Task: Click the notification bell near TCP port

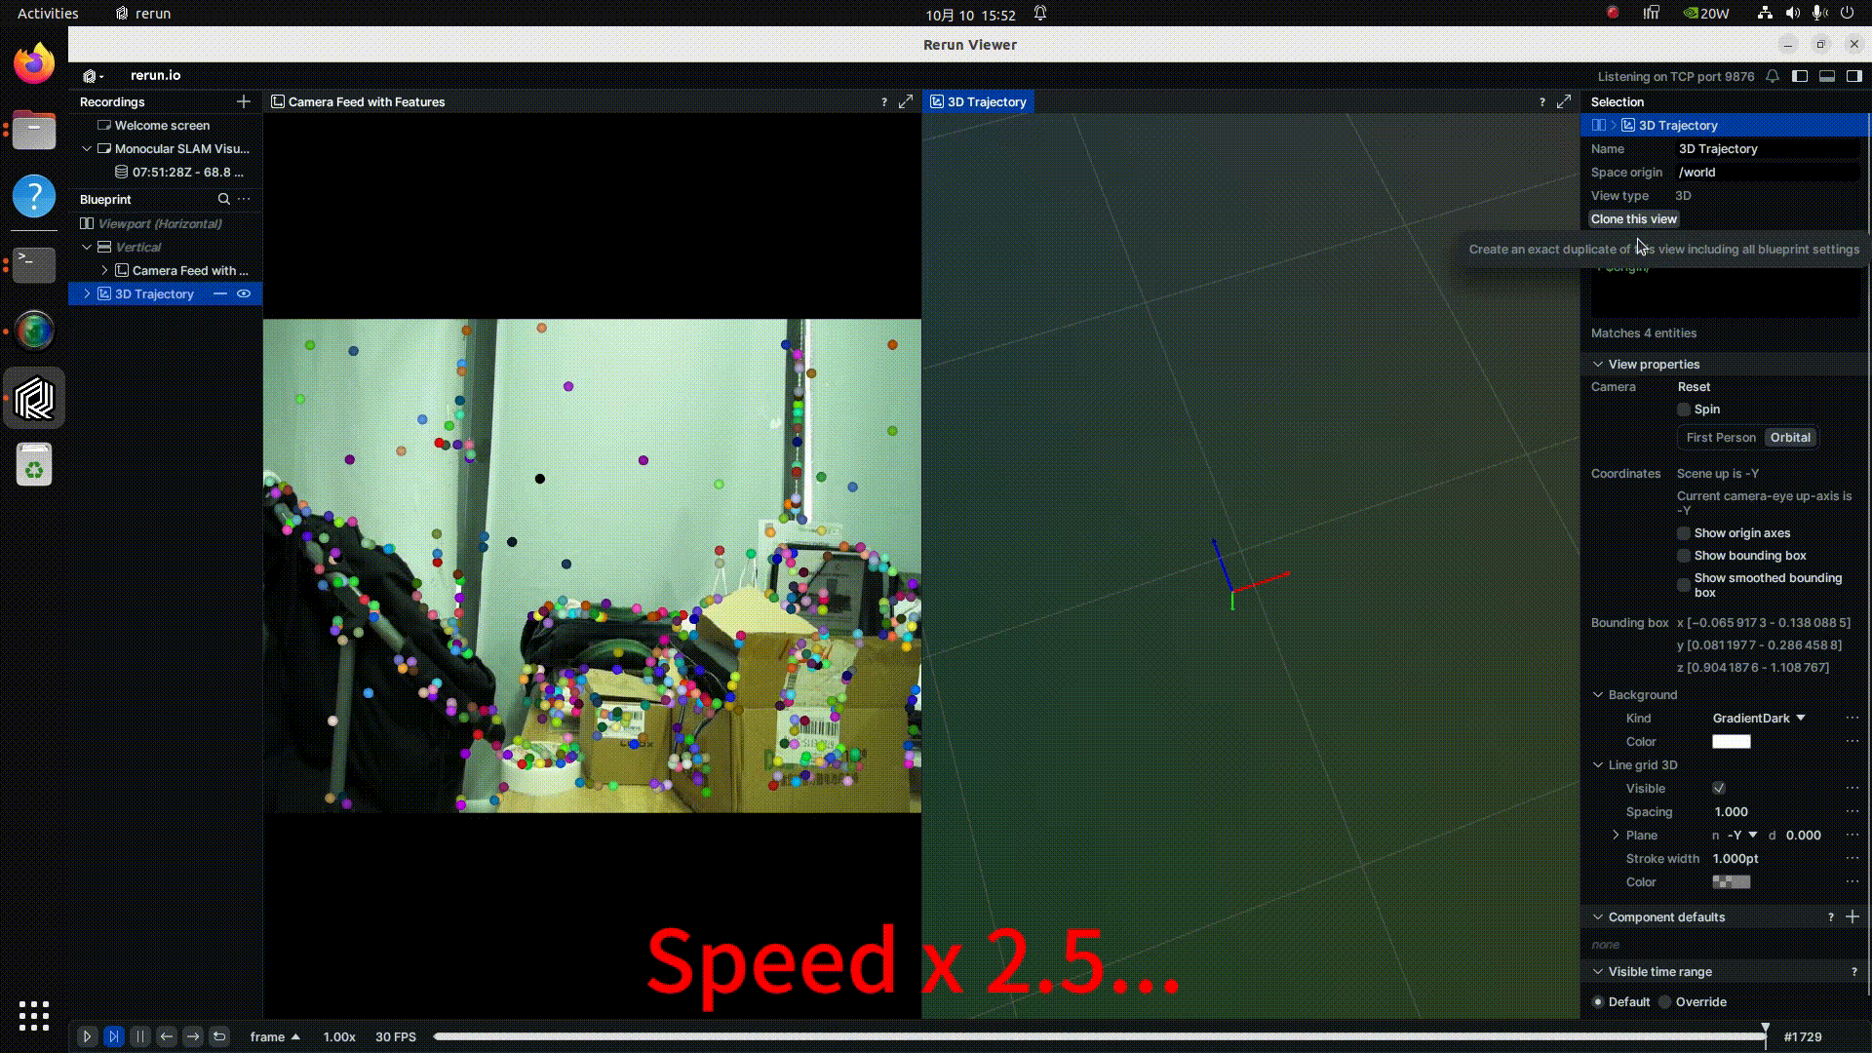Action: [1773, 76]
